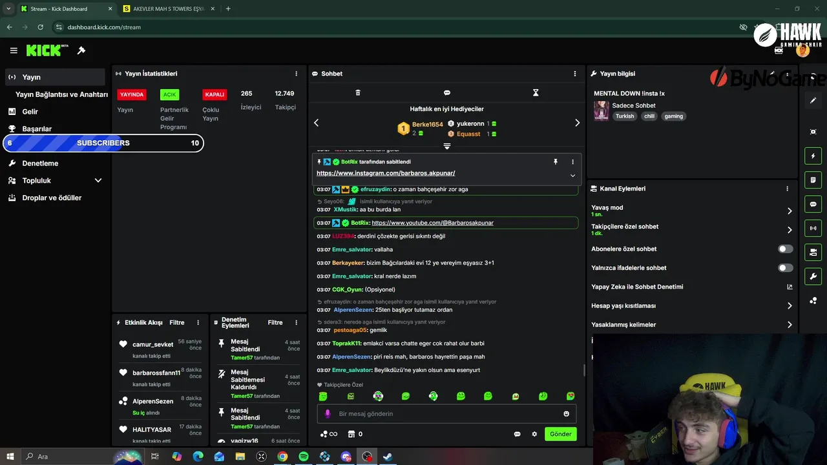Viewport: 827px width, 465px height.
Task: Open Etkinlik Akışı Filtre dropdown
Action: (177, 322)
